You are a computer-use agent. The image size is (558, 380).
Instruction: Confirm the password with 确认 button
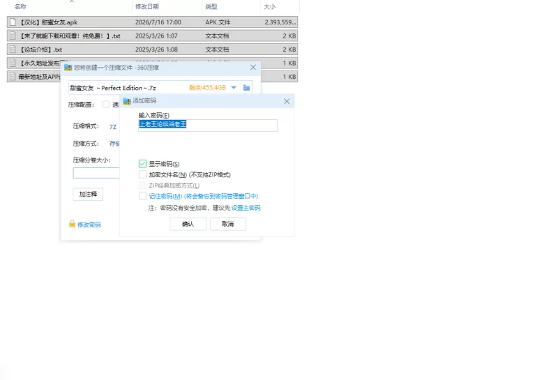point(188,224)
